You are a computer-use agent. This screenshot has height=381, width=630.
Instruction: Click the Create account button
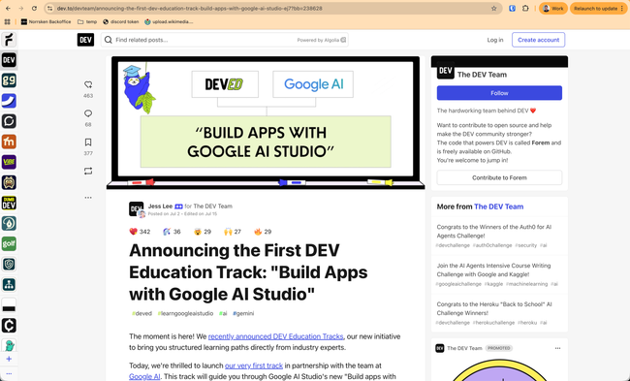(x=538, y=40)
